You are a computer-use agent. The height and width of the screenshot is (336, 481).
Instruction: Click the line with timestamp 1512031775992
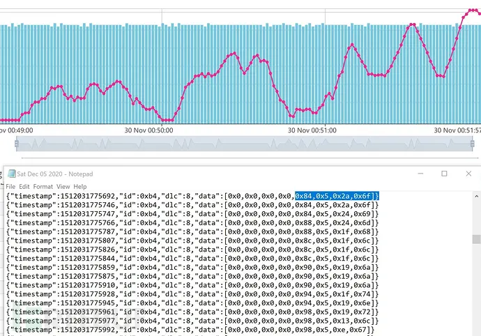coord(190,330)
